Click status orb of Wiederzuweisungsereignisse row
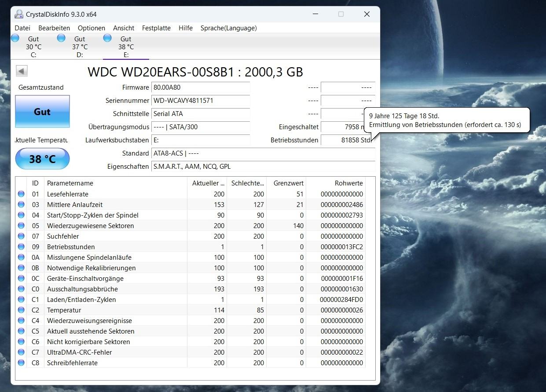This screenshot has height=392, width=546. 21,321
